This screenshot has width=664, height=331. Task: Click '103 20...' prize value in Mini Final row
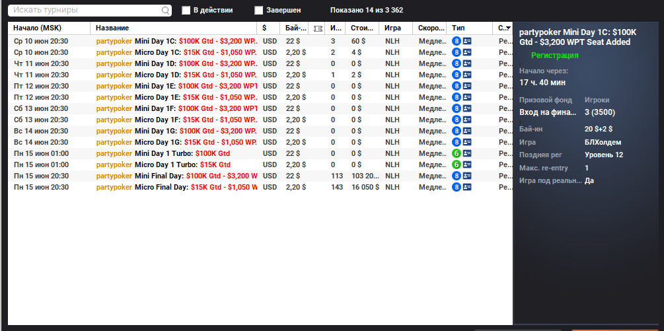coord(365,176)
